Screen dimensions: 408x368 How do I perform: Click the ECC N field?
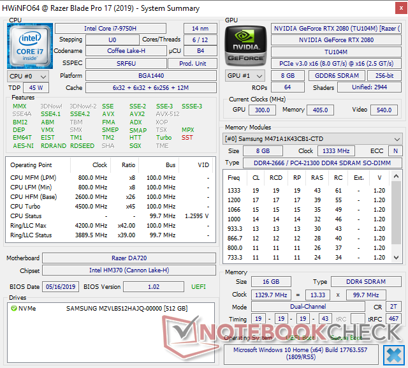click(395, 151)
